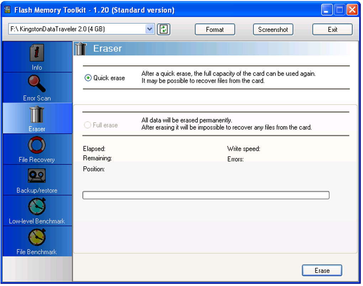363x286 pixels.
Task: Click 'It may be possible to recover files' text
Action: (203, 81)
